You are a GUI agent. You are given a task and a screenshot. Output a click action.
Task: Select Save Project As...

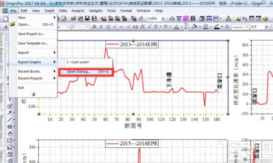click(33, 34)
